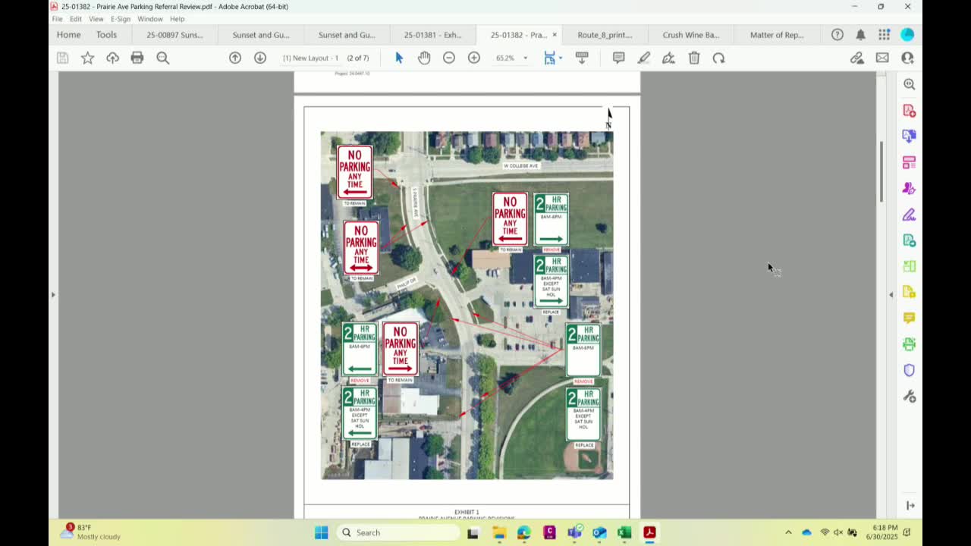
Task: Switch to the Home tab
Action: 68,35
